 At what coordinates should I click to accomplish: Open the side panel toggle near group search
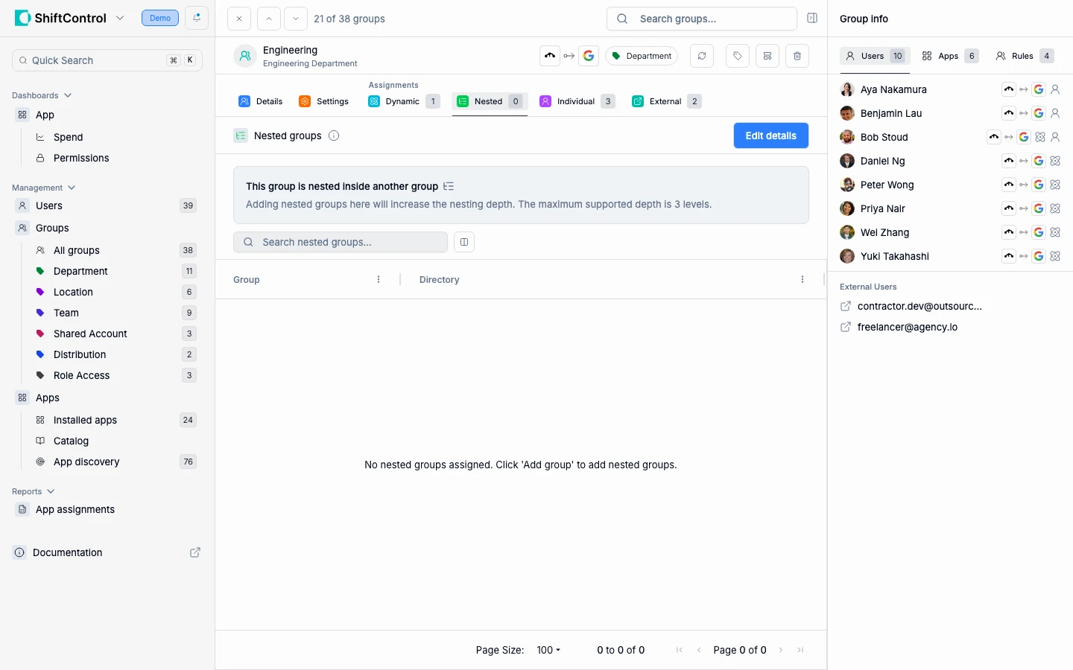[x=812, y=19]
